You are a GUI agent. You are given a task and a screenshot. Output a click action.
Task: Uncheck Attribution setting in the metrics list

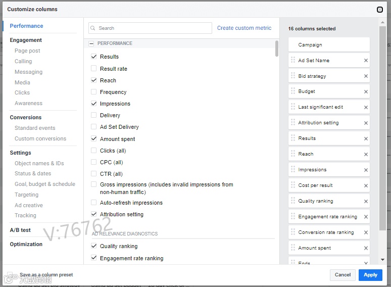click(x=94, y=214)
